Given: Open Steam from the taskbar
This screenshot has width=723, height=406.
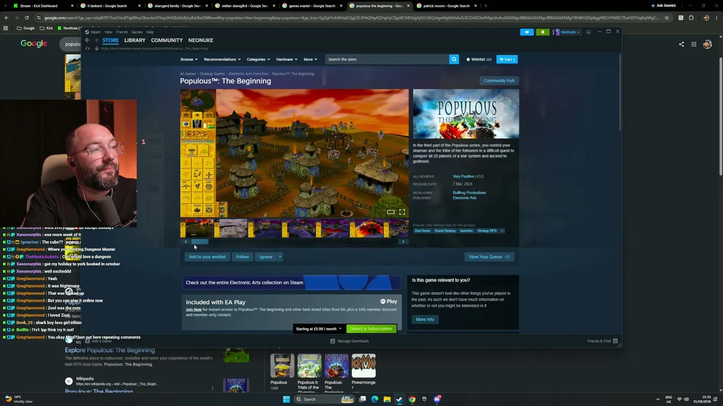Looking at the screenshot, I should pos(399,399).
